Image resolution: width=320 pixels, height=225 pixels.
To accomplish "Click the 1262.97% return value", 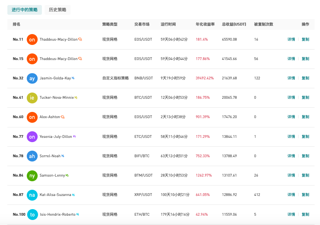I will (x=204, y=175).
